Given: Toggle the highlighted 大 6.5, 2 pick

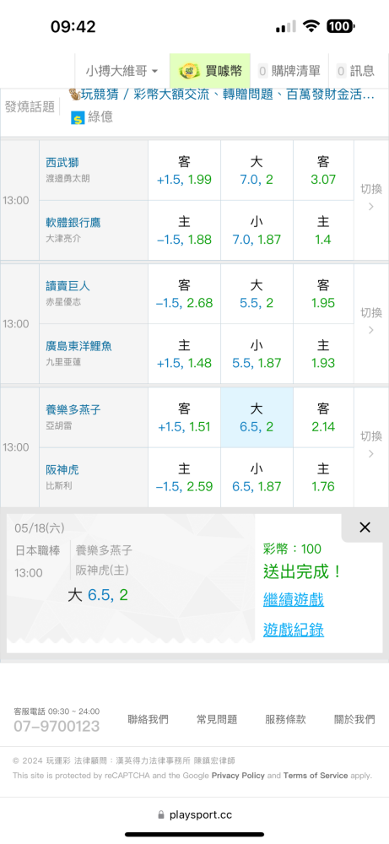Looking at the screenshot, I should pyautogui.click(x=257, y=418).
